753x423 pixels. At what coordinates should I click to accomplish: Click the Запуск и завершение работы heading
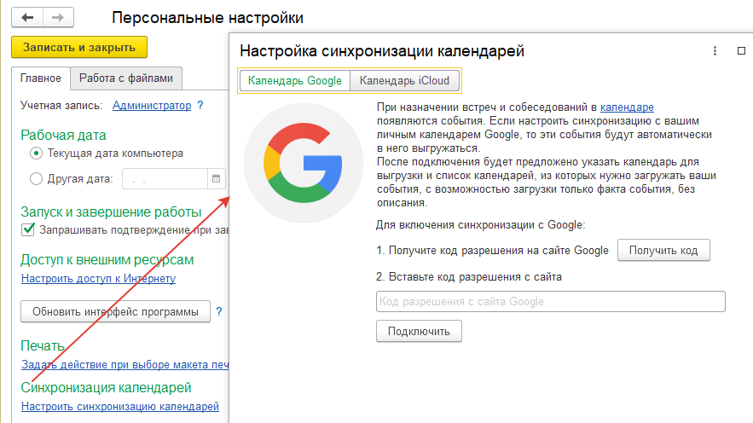[x=111, y=211]
